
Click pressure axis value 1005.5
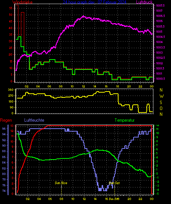(160, 26)
